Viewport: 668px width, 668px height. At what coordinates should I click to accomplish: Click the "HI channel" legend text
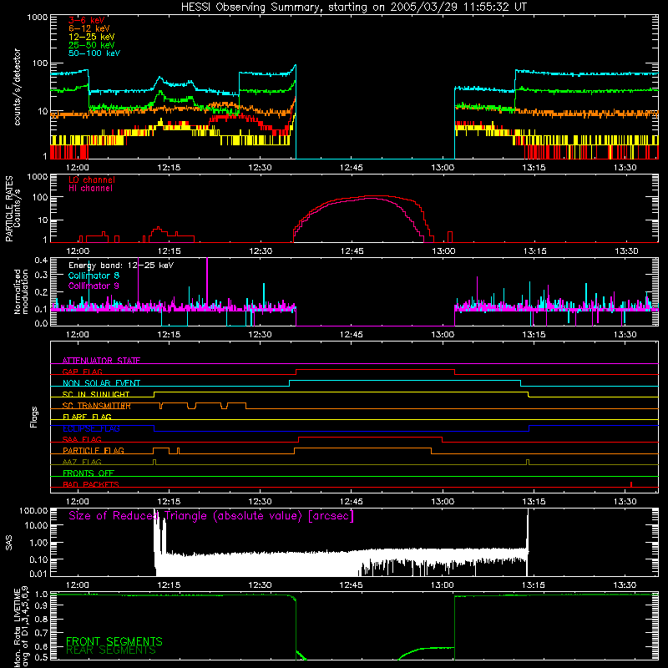coord(90,188)
